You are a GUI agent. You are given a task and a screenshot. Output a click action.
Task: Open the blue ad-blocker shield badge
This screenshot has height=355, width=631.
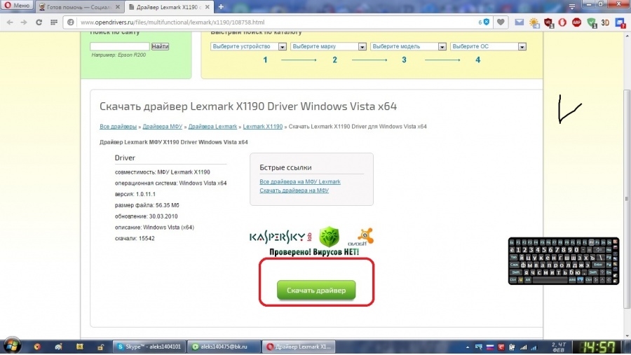point(484,22)
